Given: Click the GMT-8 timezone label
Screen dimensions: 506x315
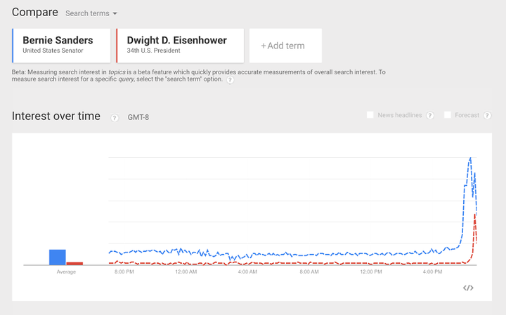Looking at the screenshot, I should 138,117.
